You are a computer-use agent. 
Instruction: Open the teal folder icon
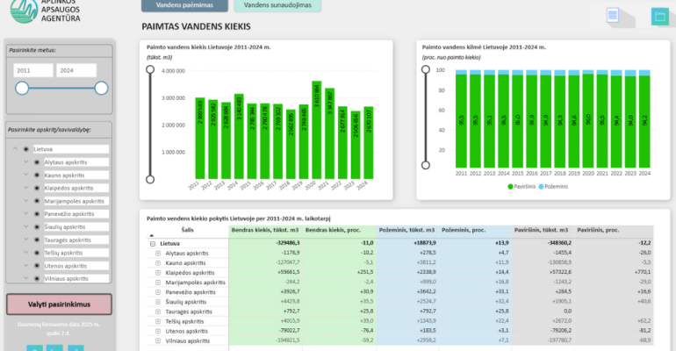point(659,17)
